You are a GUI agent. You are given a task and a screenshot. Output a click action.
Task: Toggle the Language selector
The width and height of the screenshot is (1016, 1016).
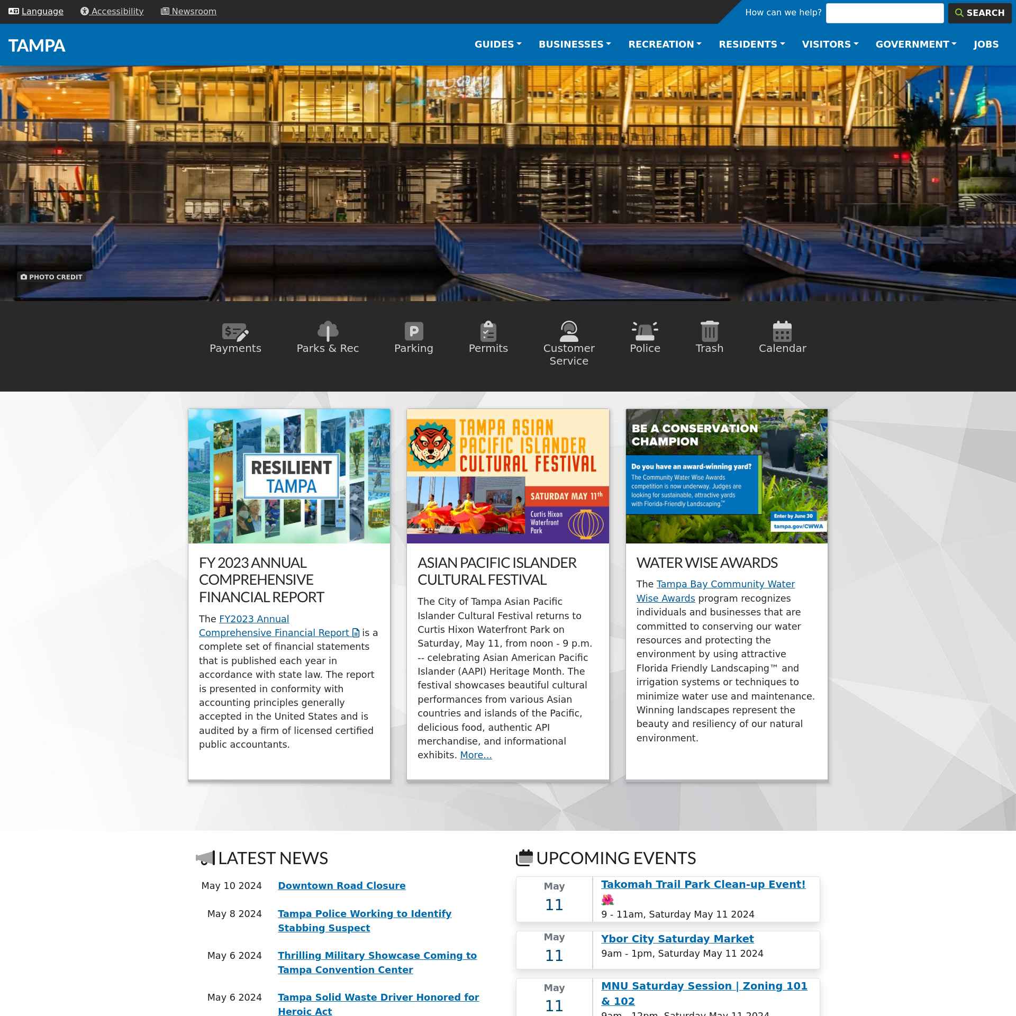click(x=35, y=11)
